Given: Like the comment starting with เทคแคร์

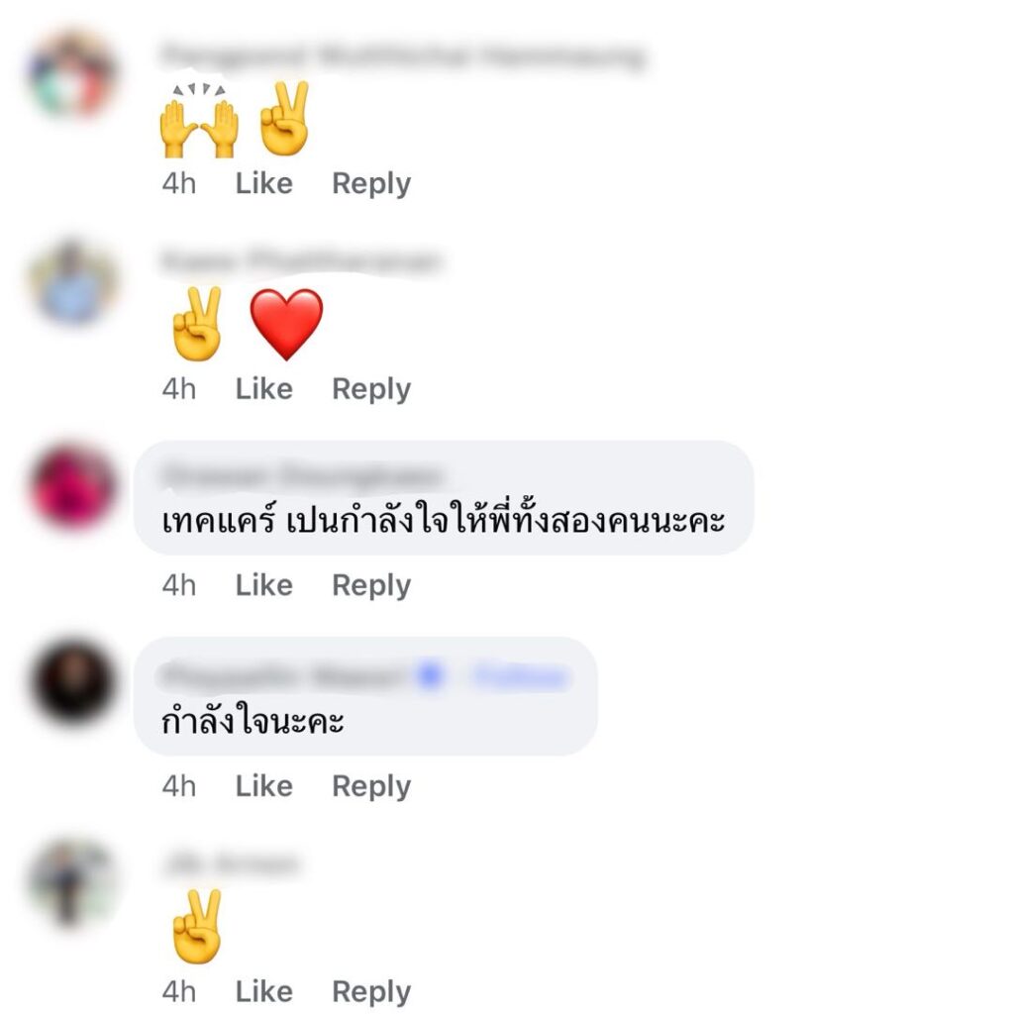Looking at the screenshot, I should point(263,585).
